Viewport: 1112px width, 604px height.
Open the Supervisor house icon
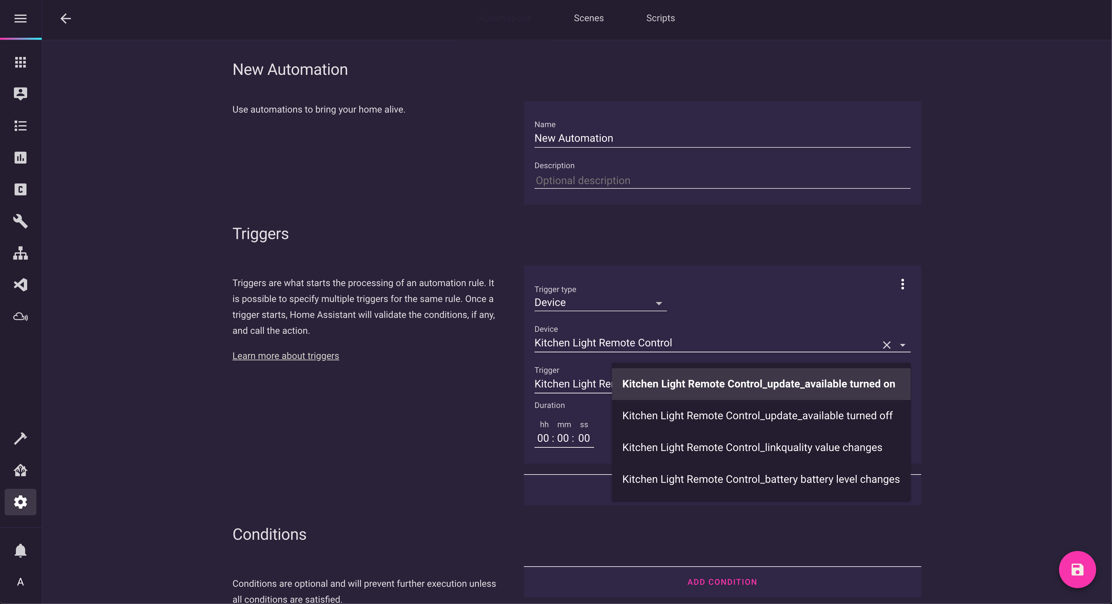tap(20, 470)
